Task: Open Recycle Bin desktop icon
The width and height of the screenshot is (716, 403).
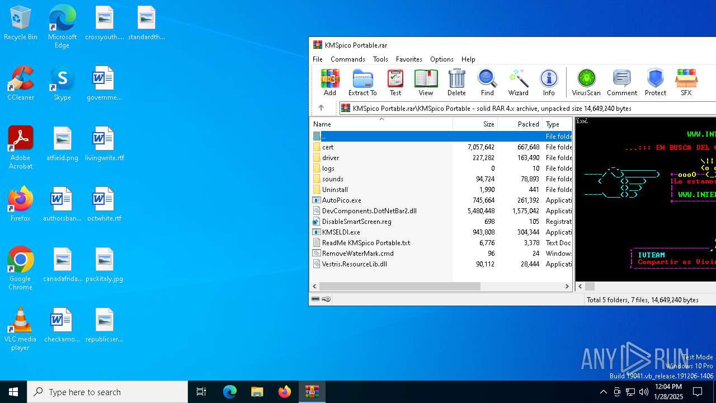Action: tap(21, 23)
